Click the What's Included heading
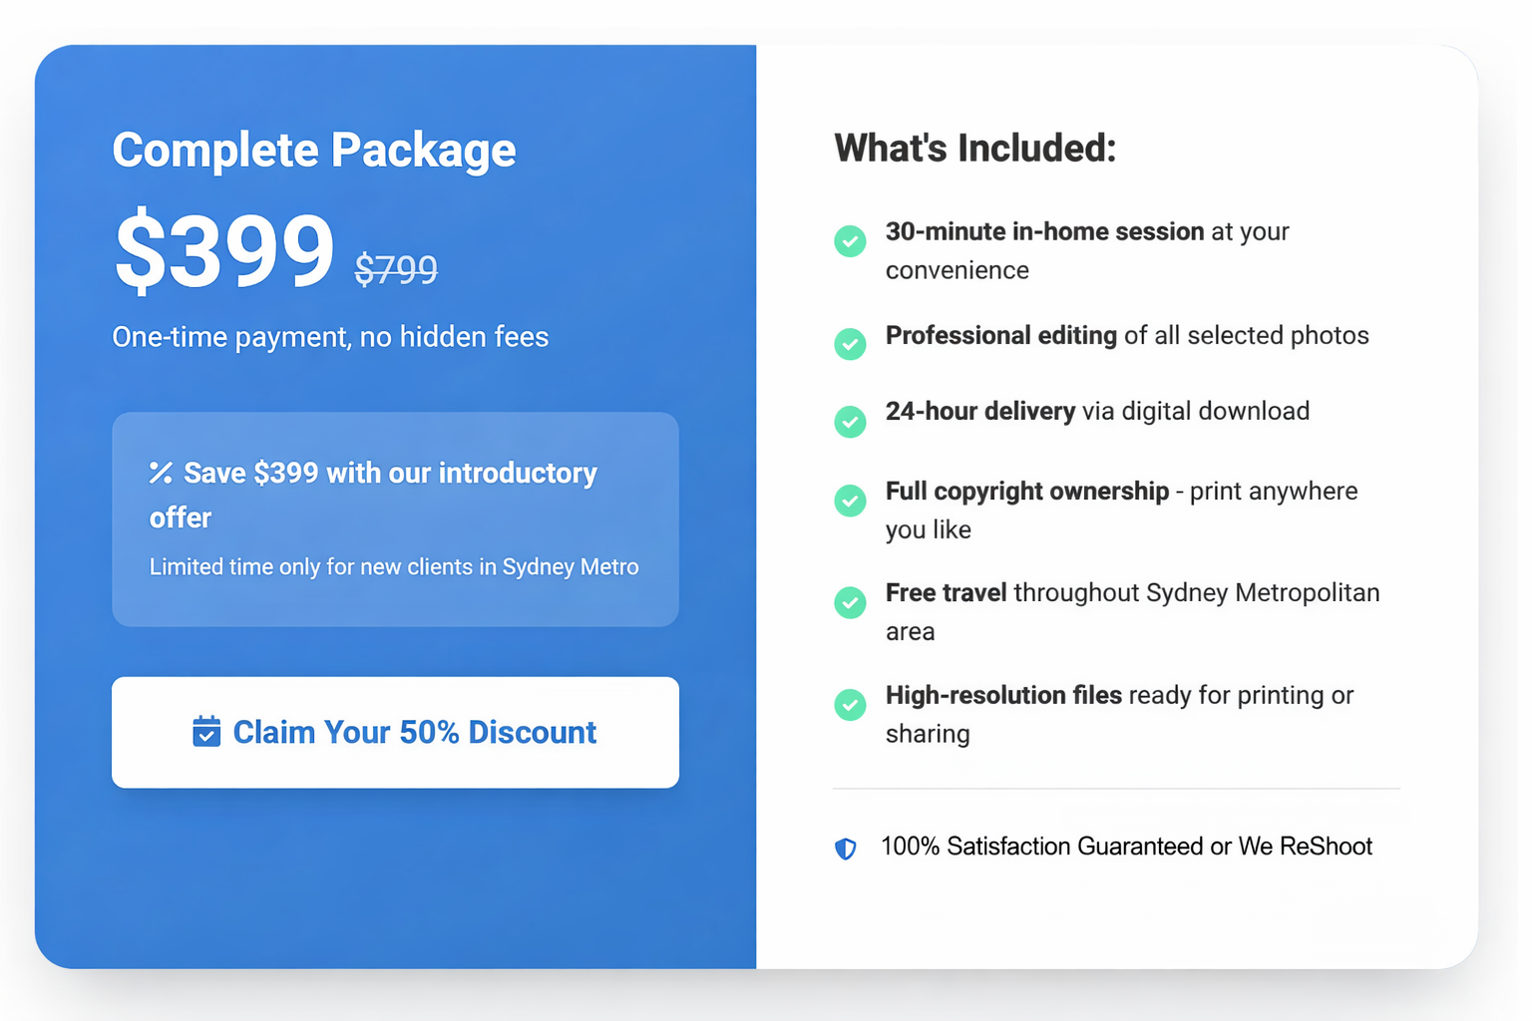 pos(974,149)
